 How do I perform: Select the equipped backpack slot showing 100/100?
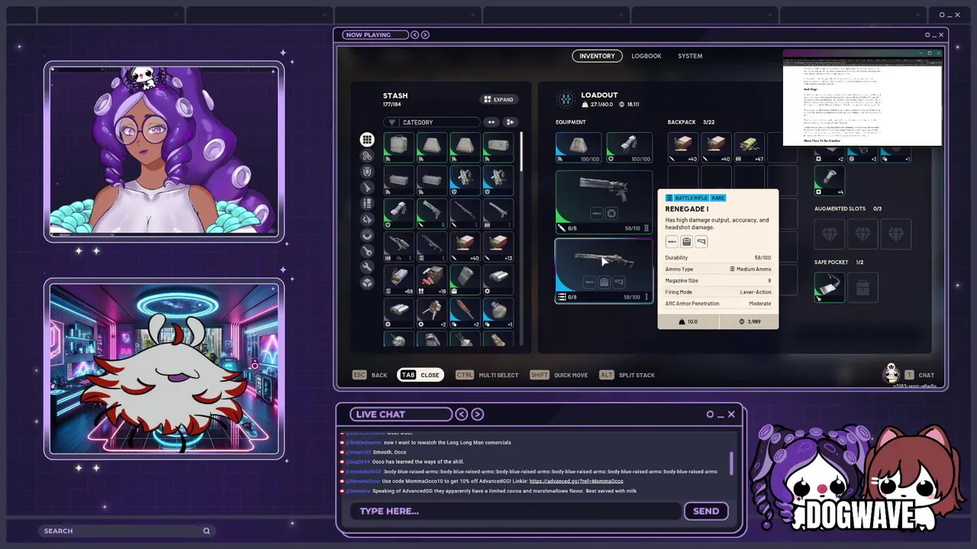point(579,148)
